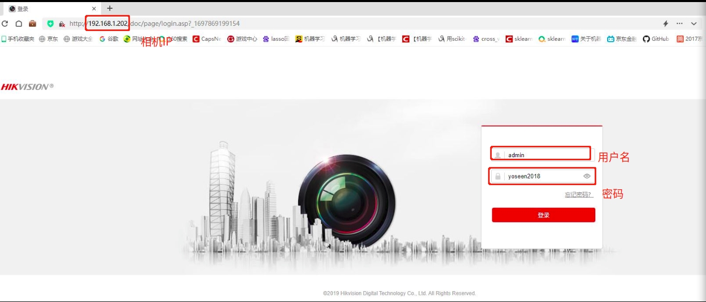This screenshot has height=302, width=706.
Task: Toggle password visibility with eye icon
Action: pos(587,176)
